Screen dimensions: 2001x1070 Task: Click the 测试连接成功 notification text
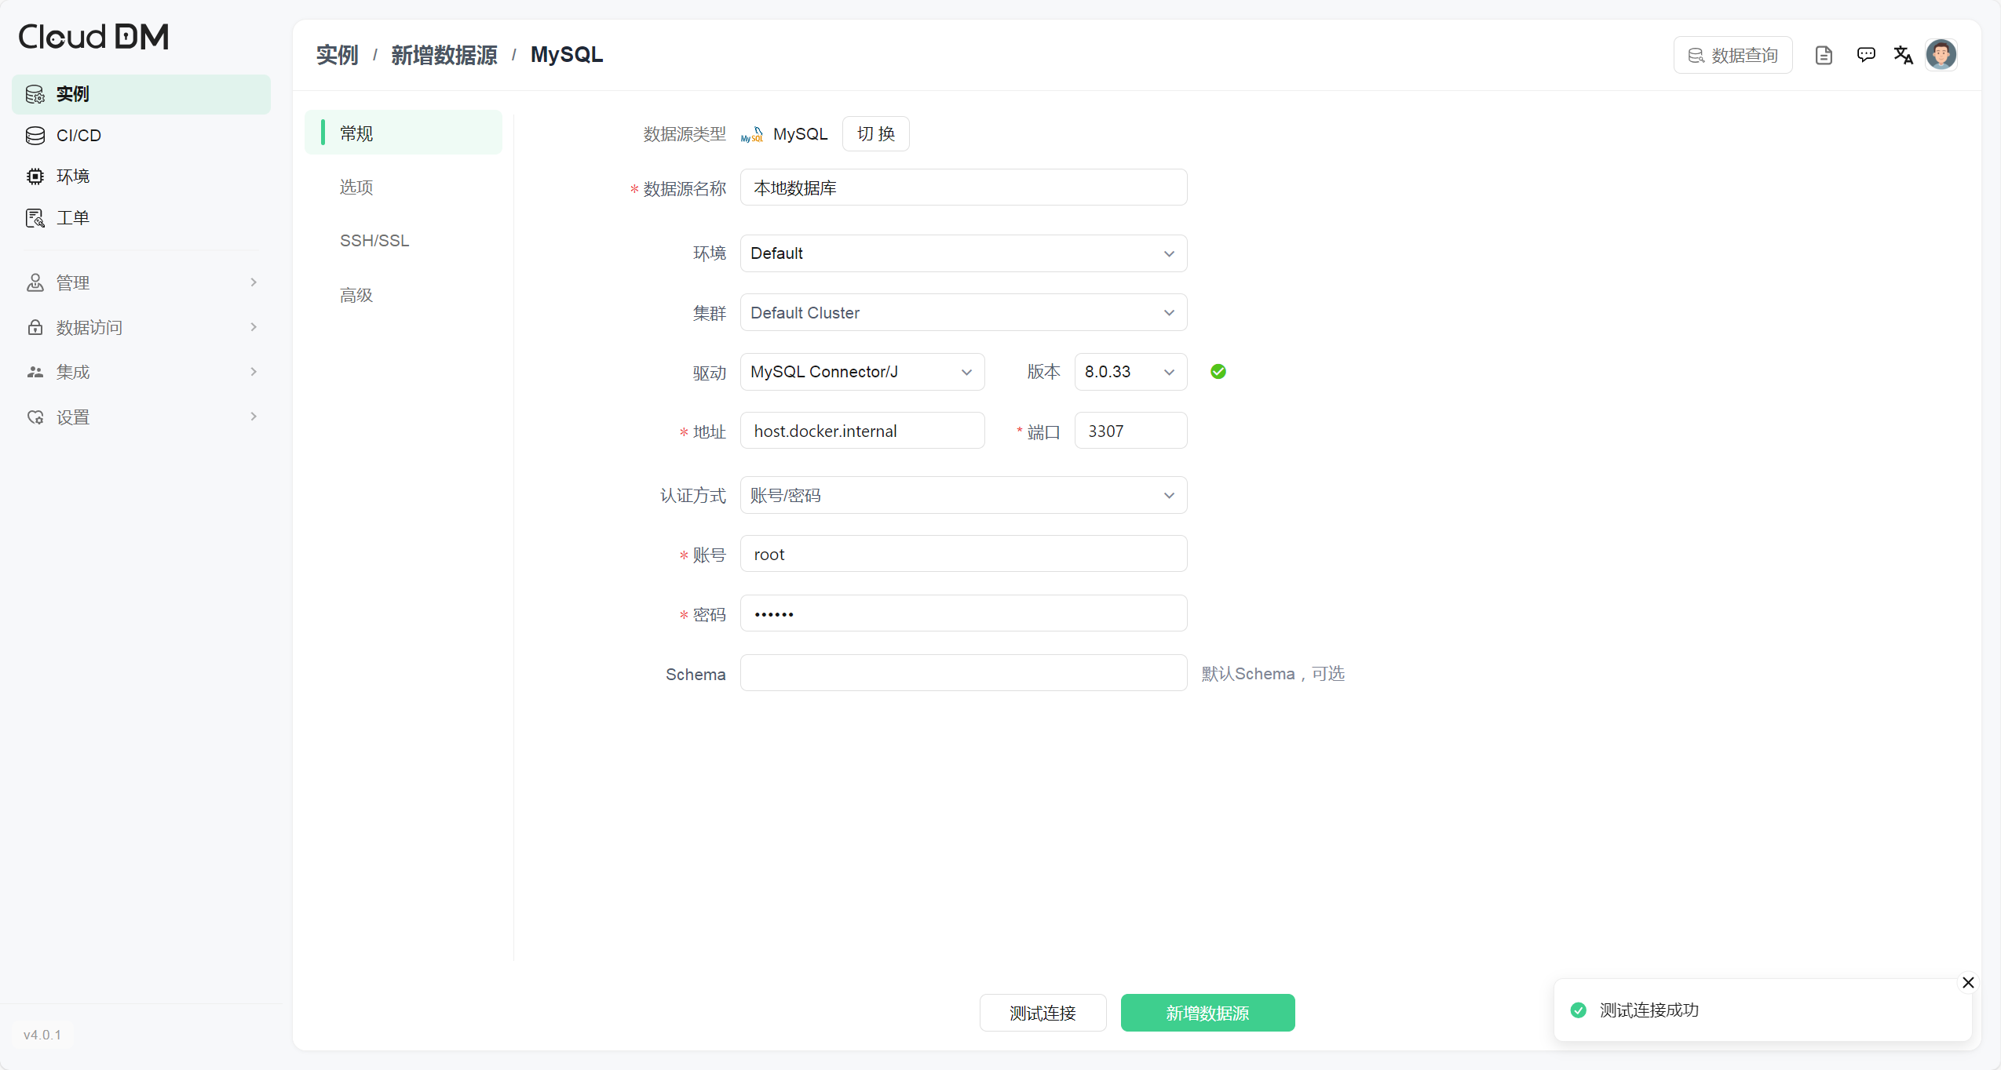coord(1649,1010)
